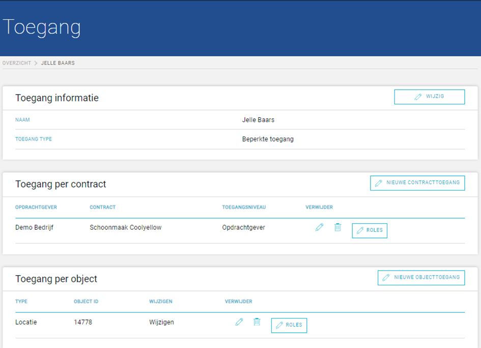This screenshot has height=348, width=481.
Task: Click the Type column header in object table
Action: (21, 302)
